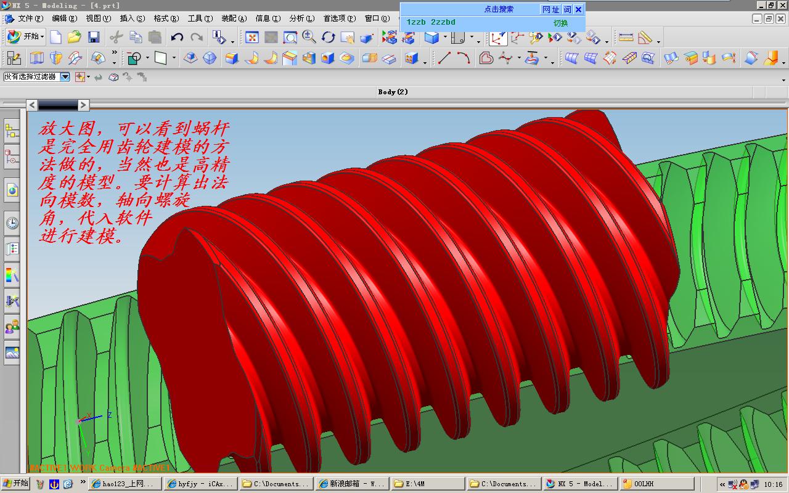Click the Extrude icon
Viewport: 789px width, 493px height.
(37, 59)
